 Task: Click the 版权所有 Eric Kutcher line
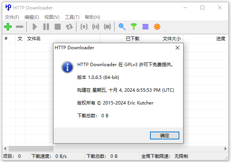[x=115, y=103]
